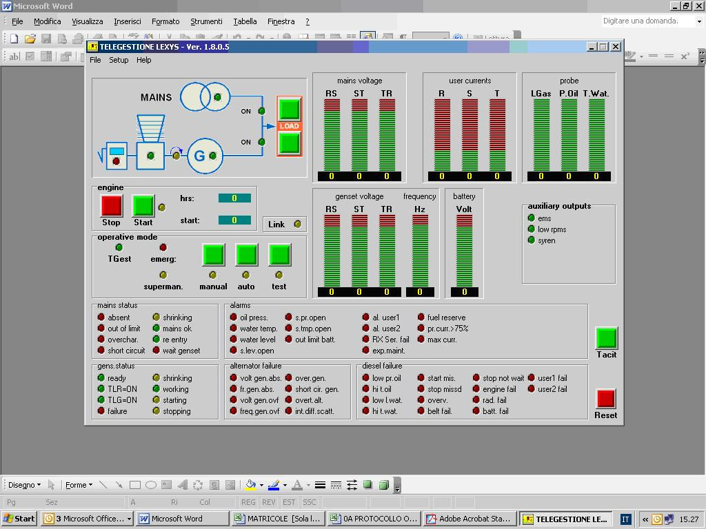Click the Save floppy disk icon
The width and height of the screenshot is (706, 529).
(x=46, y=39)
